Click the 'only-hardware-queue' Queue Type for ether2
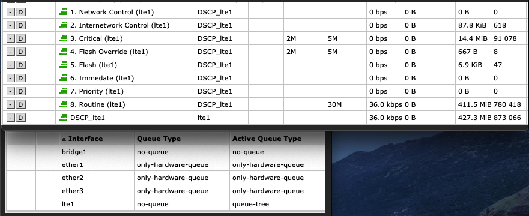 (172, 178)
